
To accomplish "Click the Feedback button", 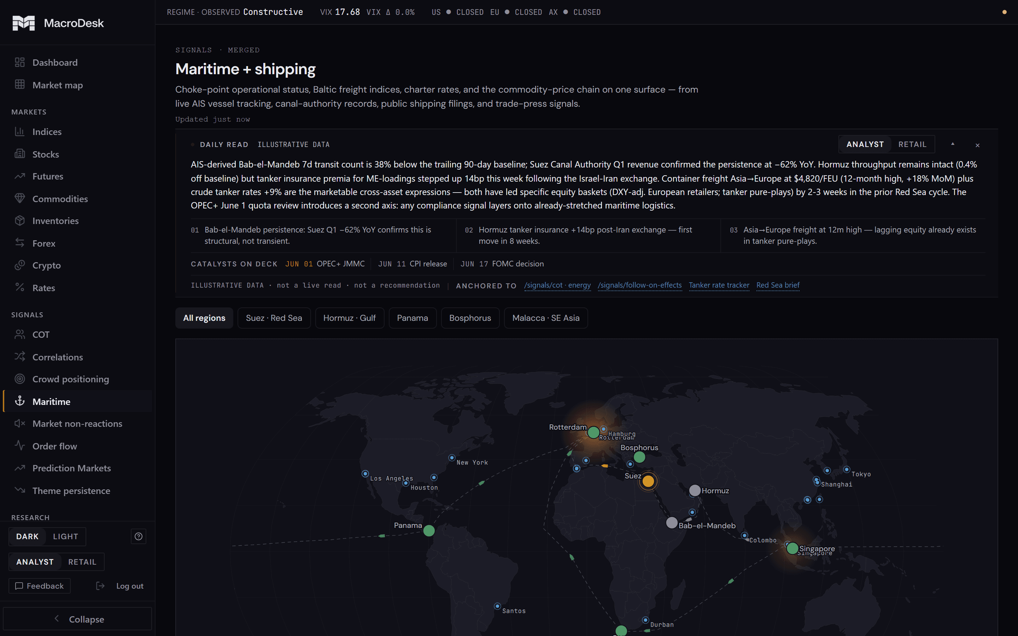I will [x=40, y=586].
